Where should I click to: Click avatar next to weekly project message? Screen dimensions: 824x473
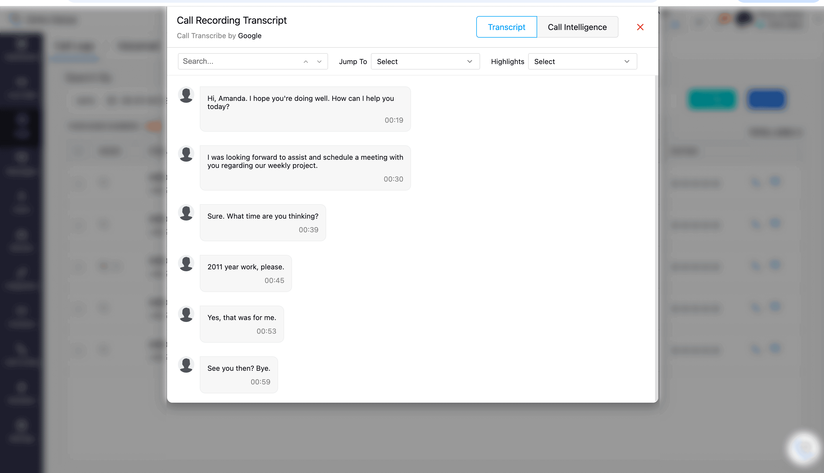[186, 154]
